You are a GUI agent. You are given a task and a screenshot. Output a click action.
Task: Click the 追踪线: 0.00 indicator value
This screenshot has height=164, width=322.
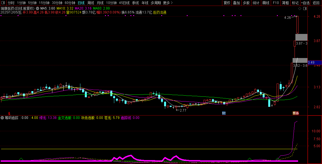tap(130, 118)
